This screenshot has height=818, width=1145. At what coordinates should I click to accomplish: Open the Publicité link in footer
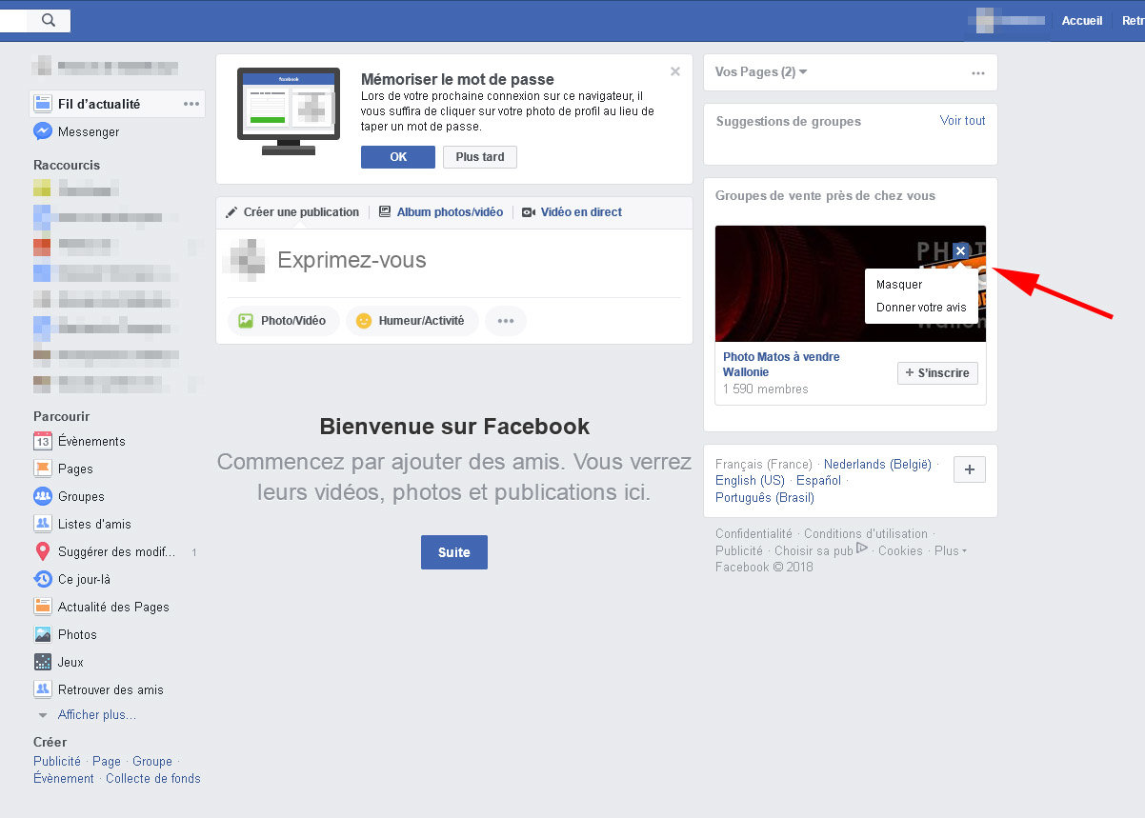point(739,550)
